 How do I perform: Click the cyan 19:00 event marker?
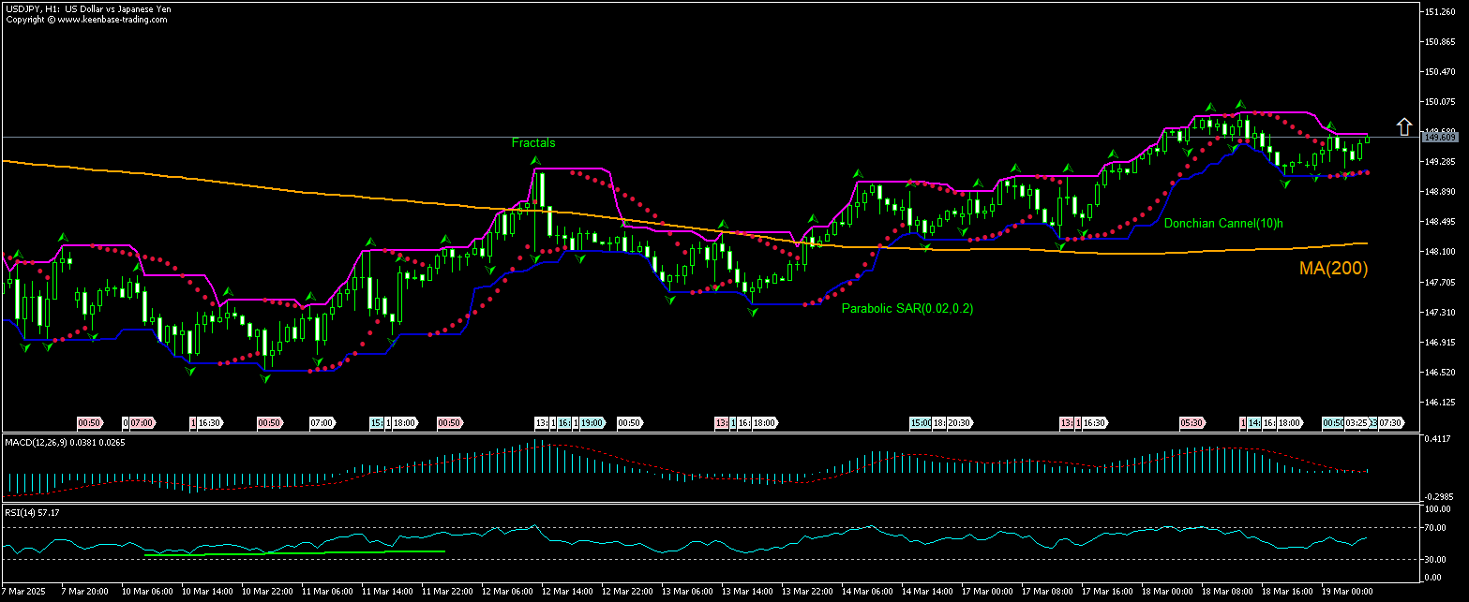[x=592, y=423]
